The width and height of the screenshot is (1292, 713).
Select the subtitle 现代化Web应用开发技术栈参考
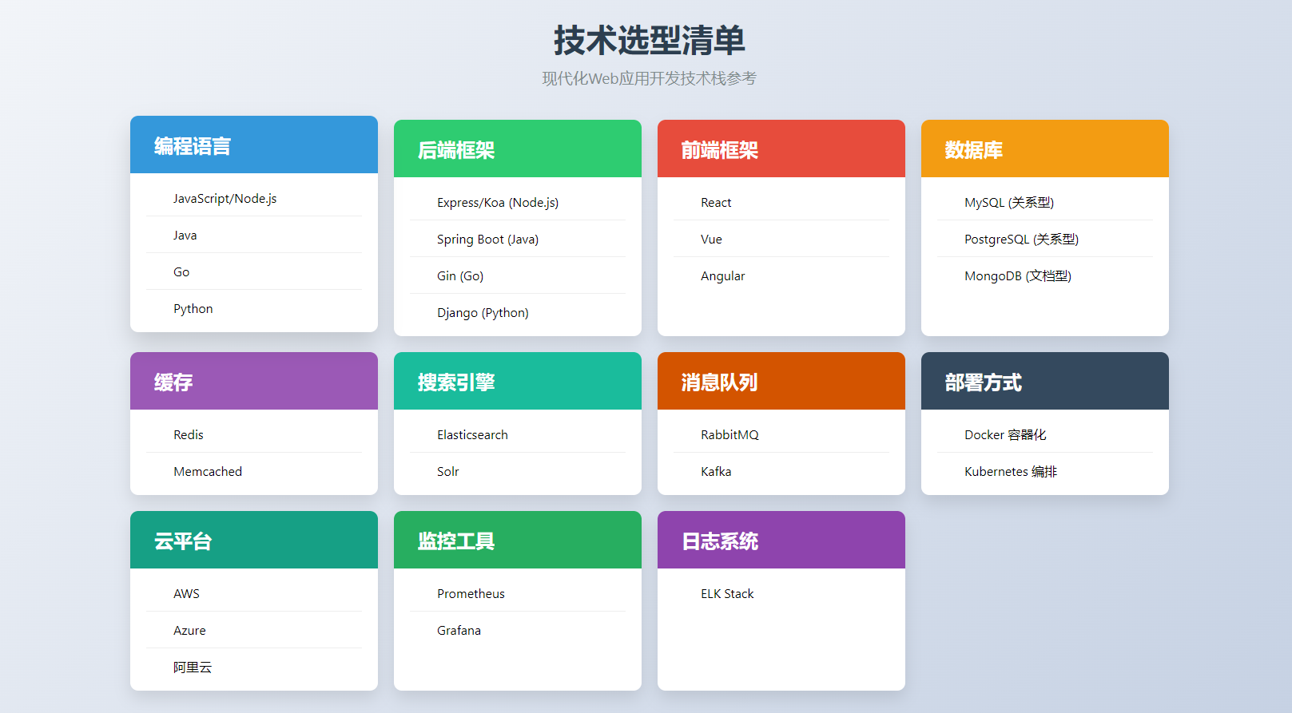coord(649,78)
